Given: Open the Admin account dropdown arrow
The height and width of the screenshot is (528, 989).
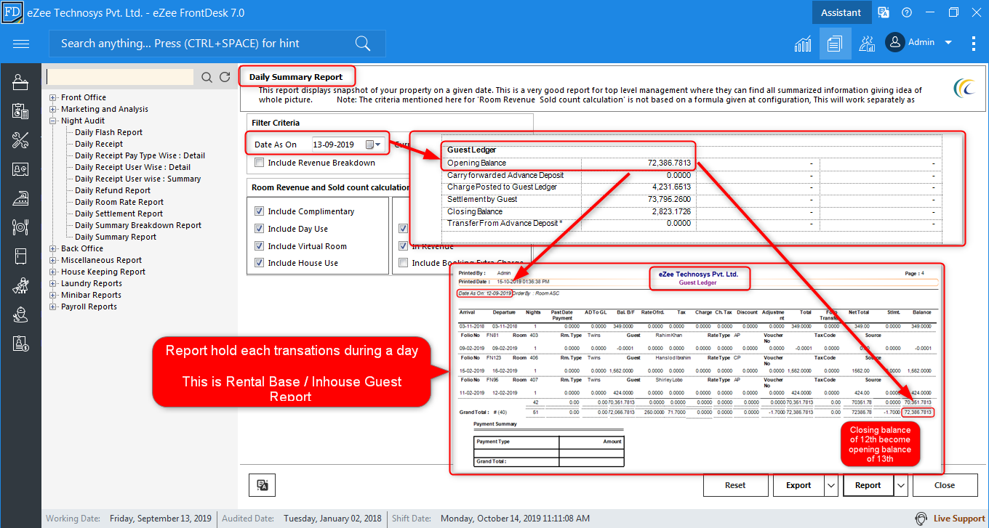Looking at the screenshot, I should (948, 43).
